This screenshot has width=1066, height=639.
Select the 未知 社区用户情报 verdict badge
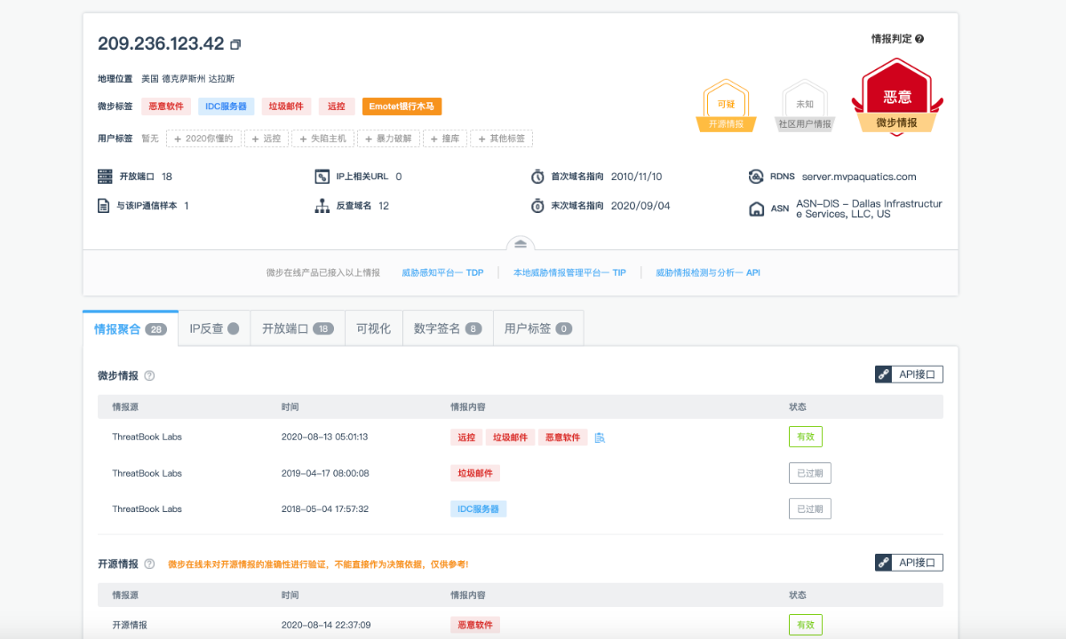(805, 106)
